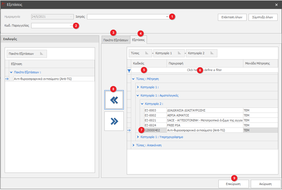The image size is (282, 190).
Task: Click sort icon on Κατηγορία 1 group chip
Action: point(179,53)
